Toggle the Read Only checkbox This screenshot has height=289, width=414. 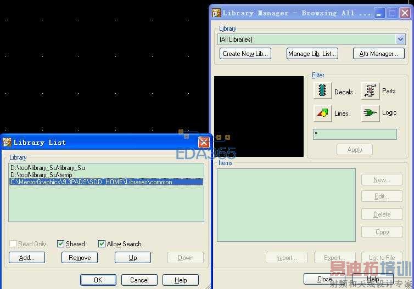coord(13,243)
